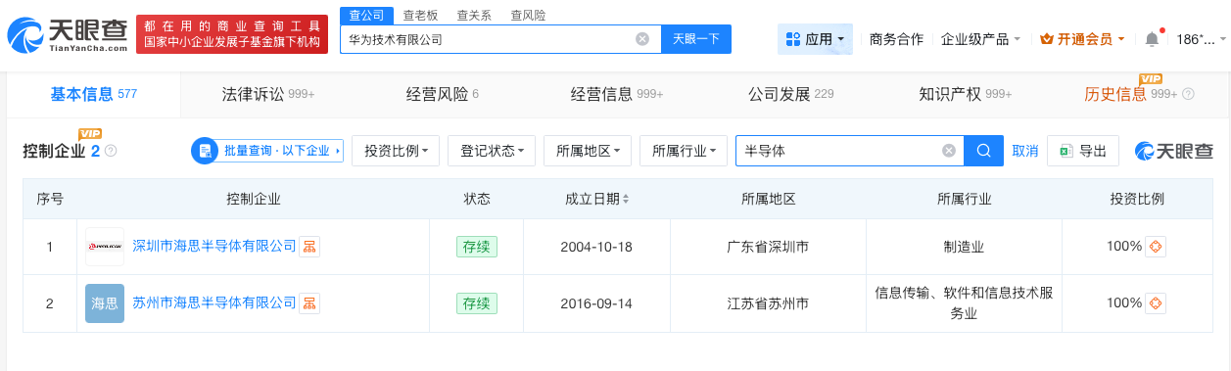The image size is (1231, 371).
Task: Expand the 所属地区 filter dropdown
Action: pyautogui.click(x=588, y=151)
